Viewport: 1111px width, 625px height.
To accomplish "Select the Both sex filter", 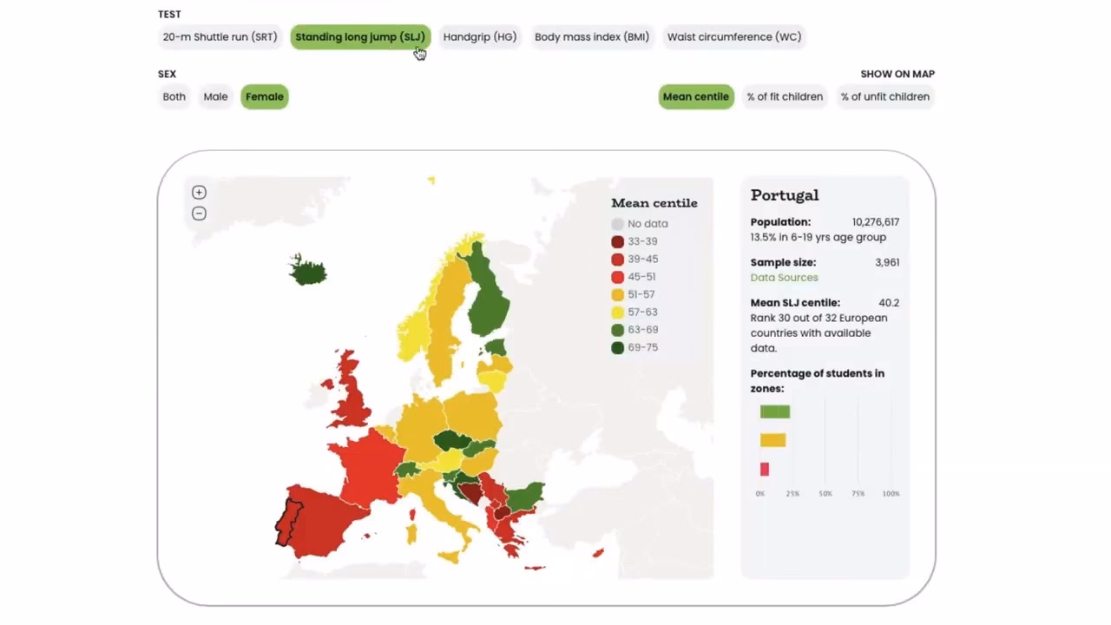I will tap(174, 96).
